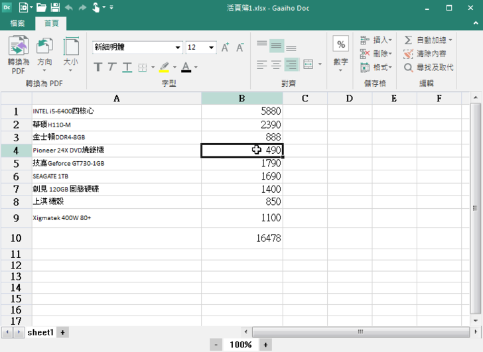483x352 pixels.
Task: Expand the font size dropdown showing 12
Action: 212,48
